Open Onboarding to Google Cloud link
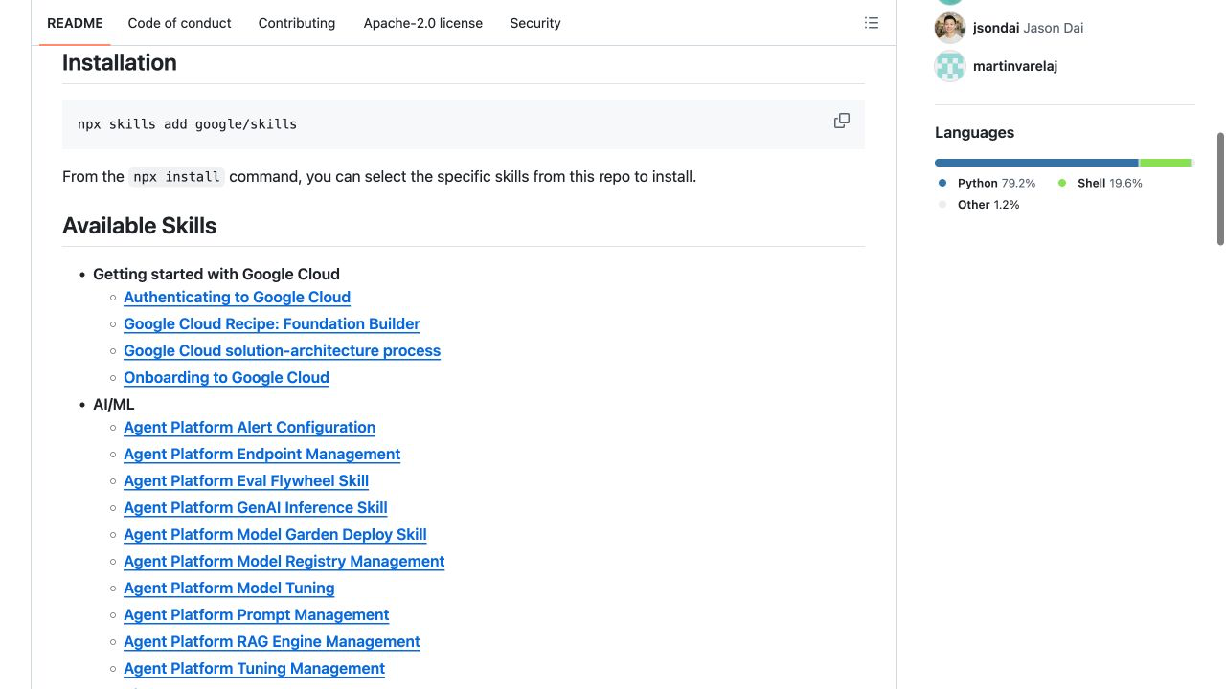The height and width of the screenshot is (689, 1226). [x=226, y=377]
